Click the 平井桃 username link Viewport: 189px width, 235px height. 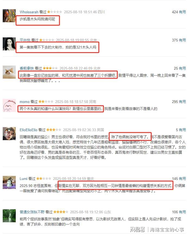click(x=25, y=40)
